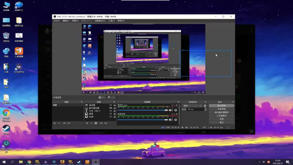Toggle visibility of 显示器采集 source
This screenshot has height=165, width=293.
[x=111, y=108]
